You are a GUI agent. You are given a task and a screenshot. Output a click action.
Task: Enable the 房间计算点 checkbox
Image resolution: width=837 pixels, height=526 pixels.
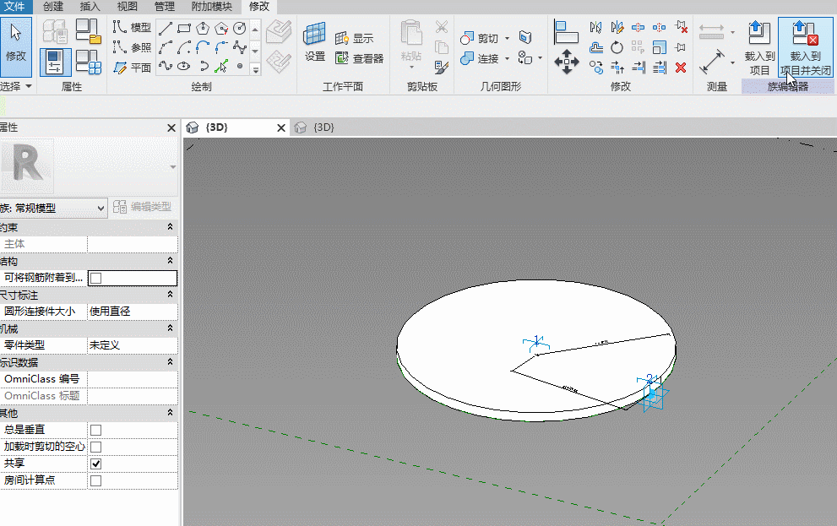point(96,480)
